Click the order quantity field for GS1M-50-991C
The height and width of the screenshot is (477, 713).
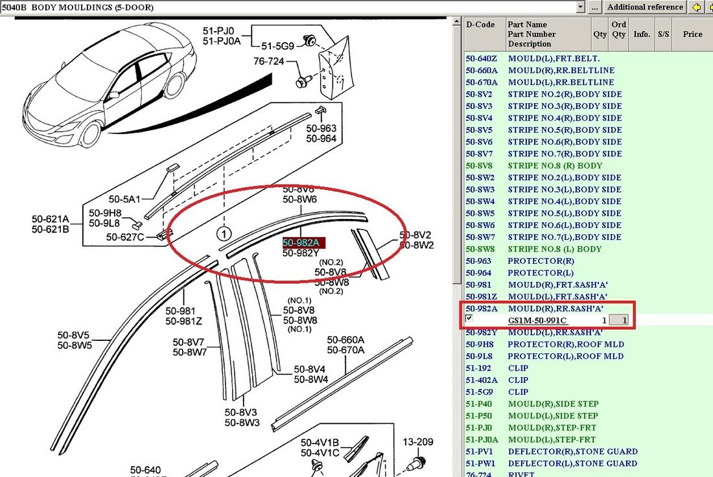point(619,320)
